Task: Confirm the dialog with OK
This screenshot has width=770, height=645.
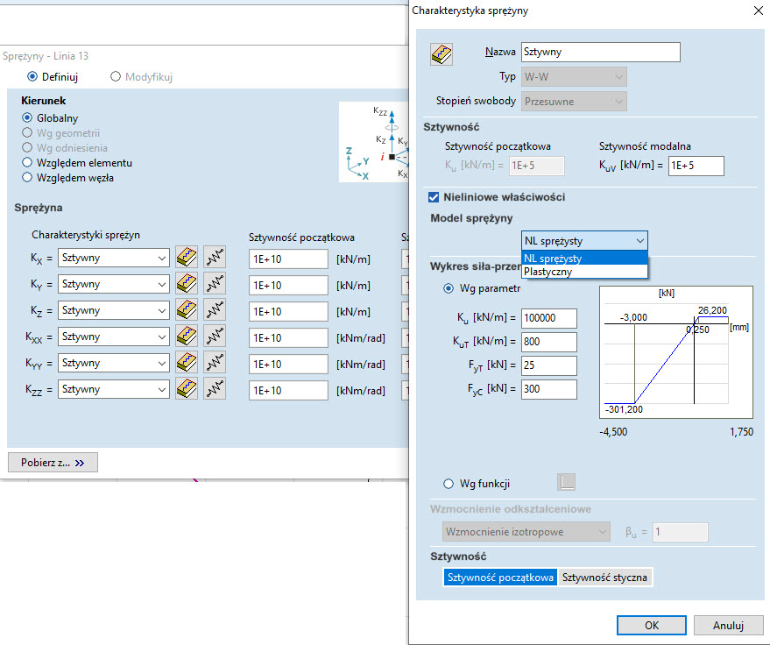Action: (x=651, y=626)
